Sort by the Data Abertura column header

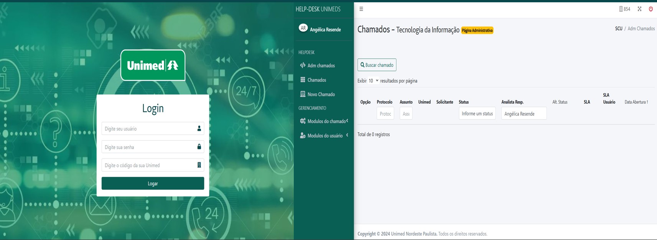(636, 102)
